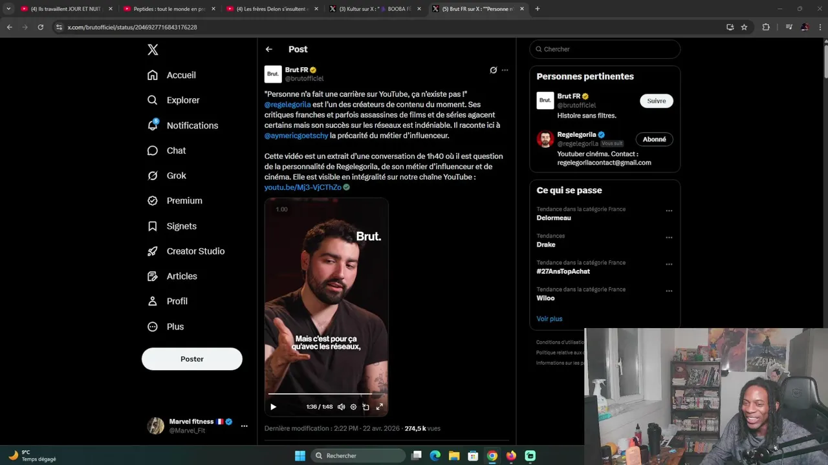Open Firefox from the taskbar

click(511, 456)
